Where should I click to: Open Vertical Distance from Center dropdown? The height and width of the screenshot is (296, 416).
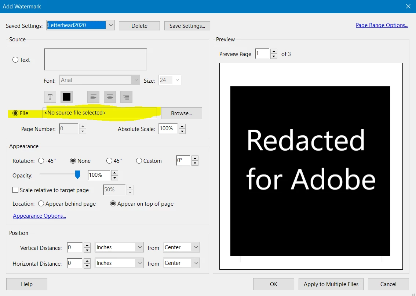pyautogui.click(x=181, y=247)
